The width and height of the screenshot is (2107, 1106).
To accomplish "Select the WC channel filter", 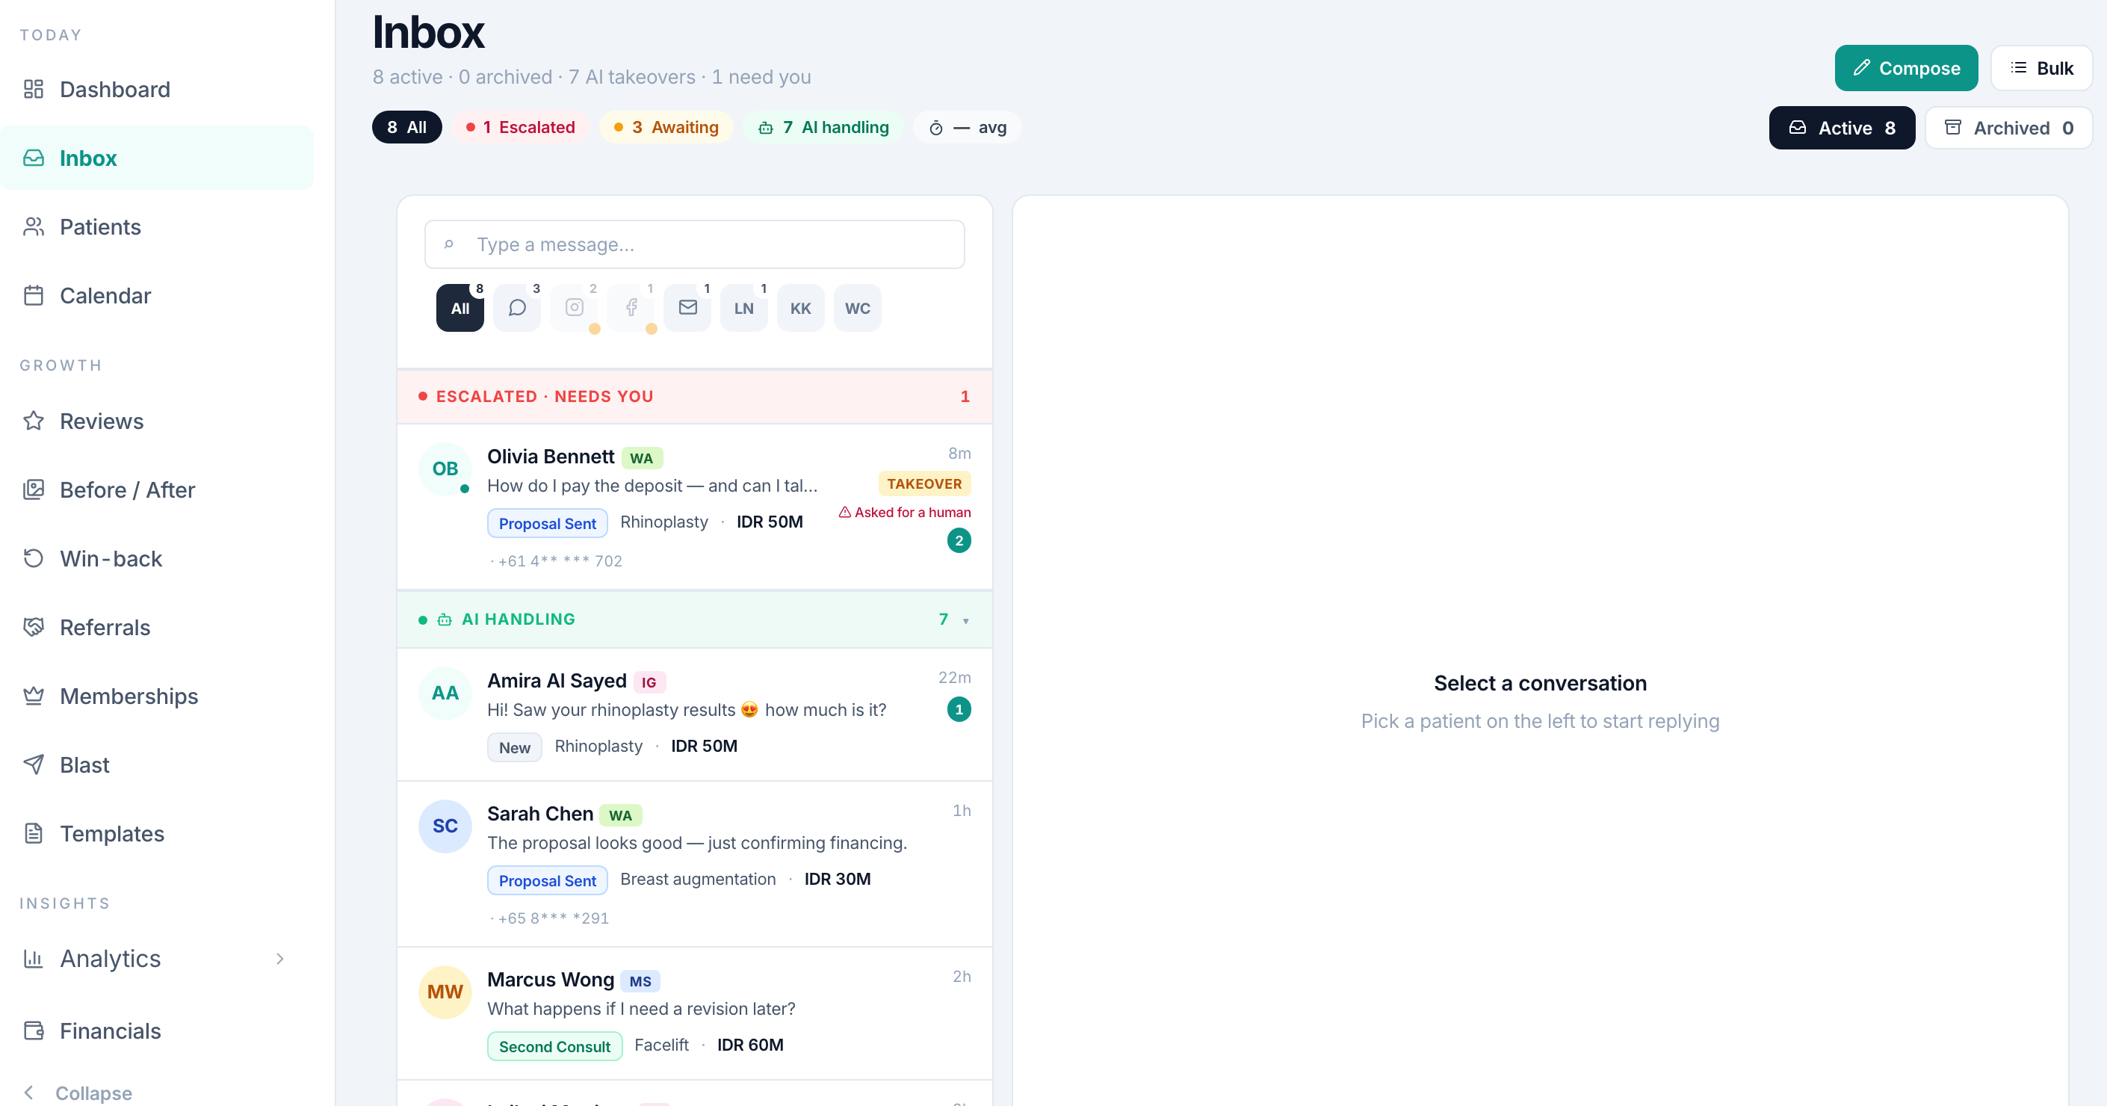I will [x=858, y=309].
